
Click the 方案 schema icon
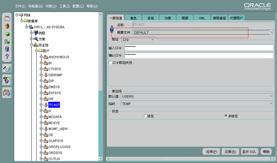tap(36, 39)
